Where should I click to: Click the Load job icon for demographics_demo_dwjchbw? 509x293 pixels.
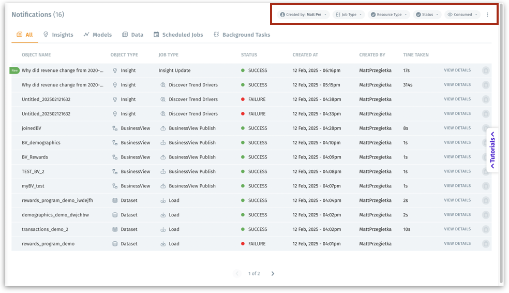[163, 215]
